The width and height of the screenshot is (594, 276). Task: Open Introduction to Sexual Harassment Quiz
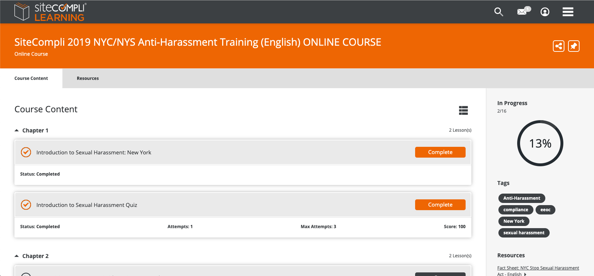click(87, 205)
